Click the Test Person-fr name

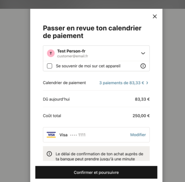point(71,51)
